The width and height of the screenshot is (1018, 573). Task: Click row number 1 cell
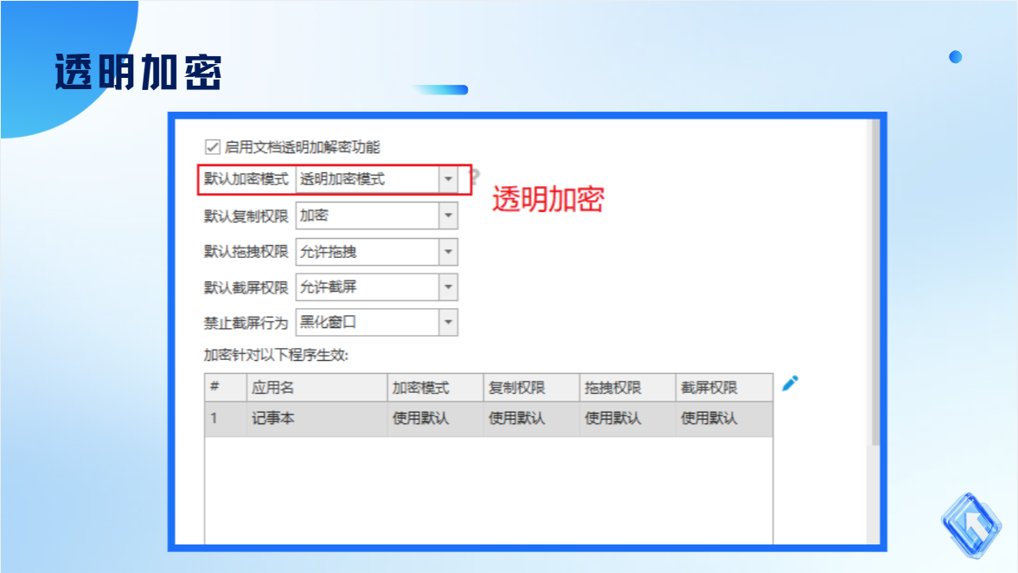coord(225,418)
